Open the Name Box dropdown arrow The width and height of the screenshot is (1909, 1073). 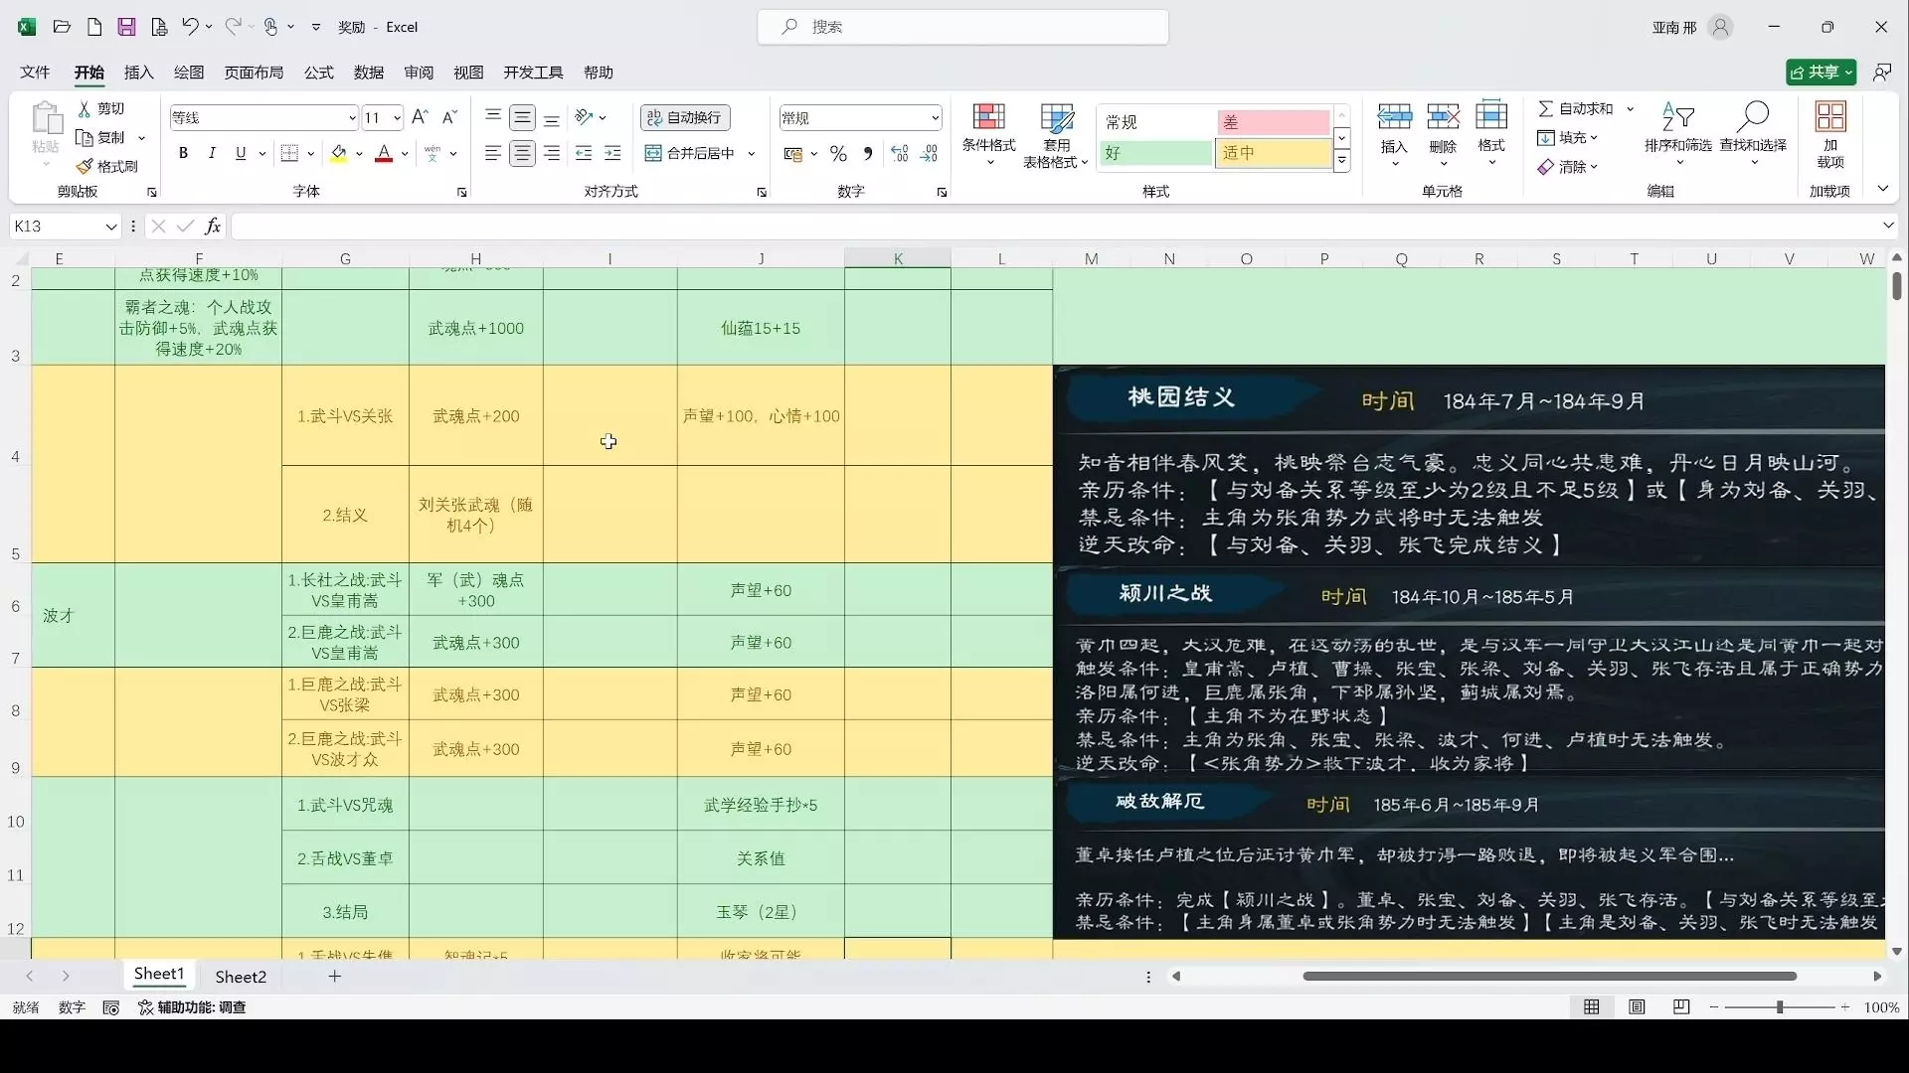[x=110, y=227]
